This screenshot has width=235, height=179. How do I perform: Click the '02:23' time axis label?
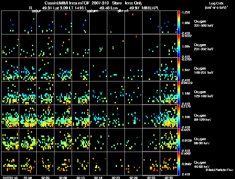pos(116,178)
